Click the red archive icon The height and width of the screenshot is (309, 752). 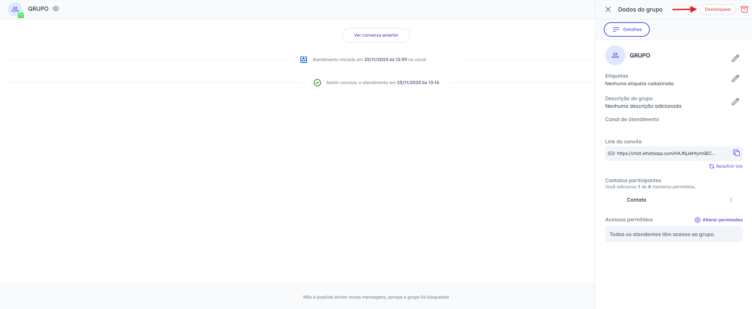(x=744, y=9)
